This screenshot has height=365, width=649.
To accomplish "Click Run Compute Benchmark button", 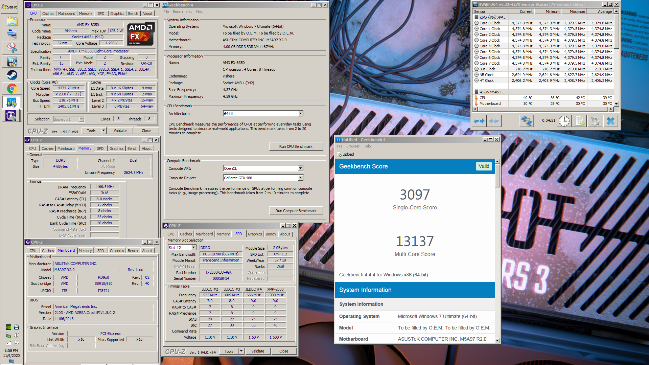I will point(296,211).
